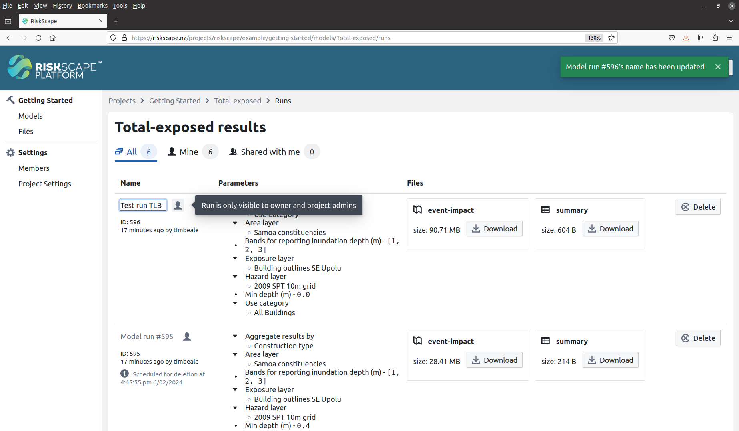
Task: Open the History menu
Action: [62, 6]
